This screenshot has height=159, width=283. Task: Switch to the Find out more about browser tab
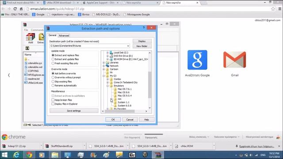coord(21,3)
